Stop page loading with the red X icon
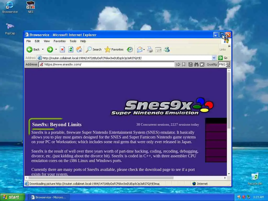 click(62, 49)
